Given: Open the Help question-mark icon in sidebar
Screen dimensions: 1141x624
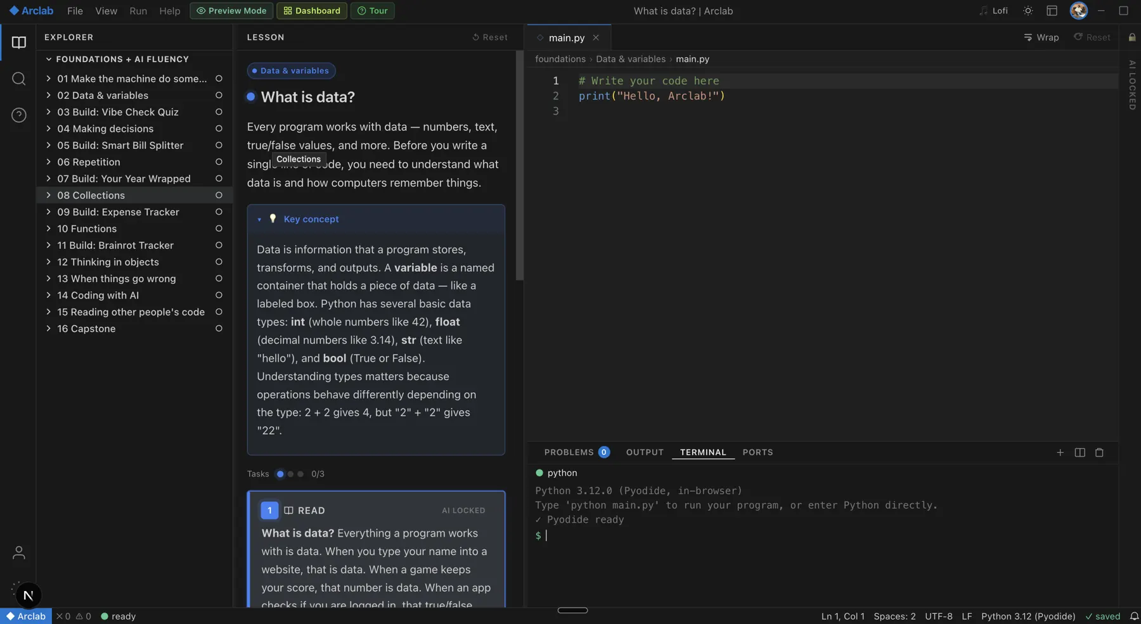Looking at the screenshot, I should tap(19, 115).
